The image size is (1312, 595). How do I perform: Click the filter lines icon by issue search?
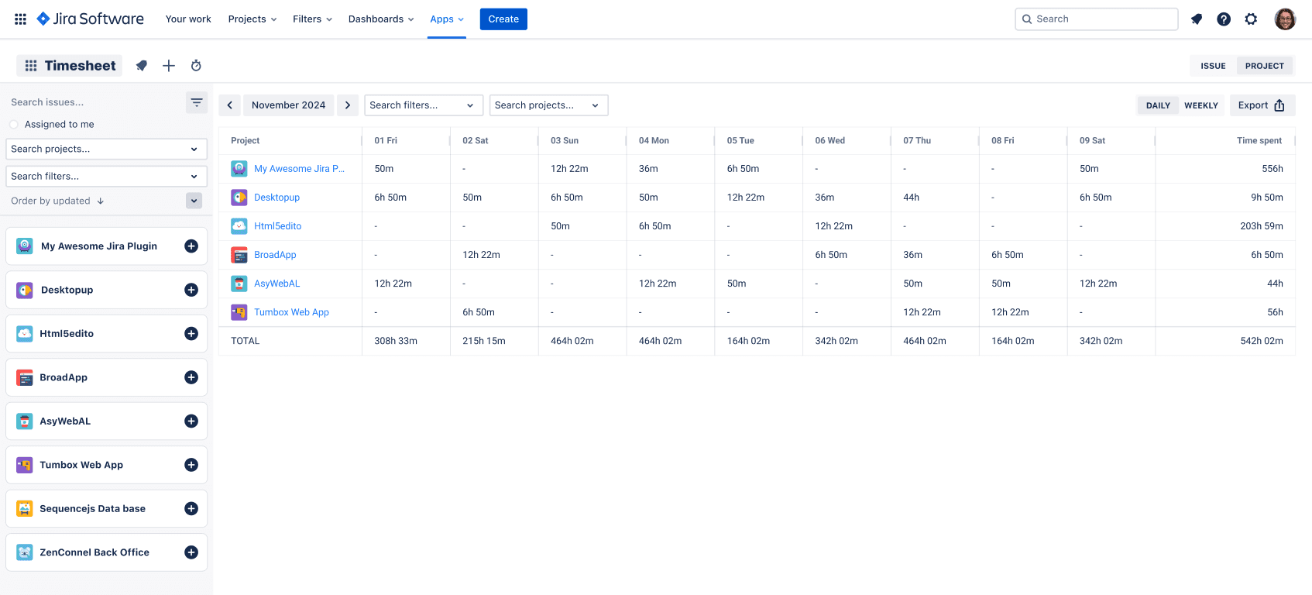pyautogui.click(x=197, y=102)
